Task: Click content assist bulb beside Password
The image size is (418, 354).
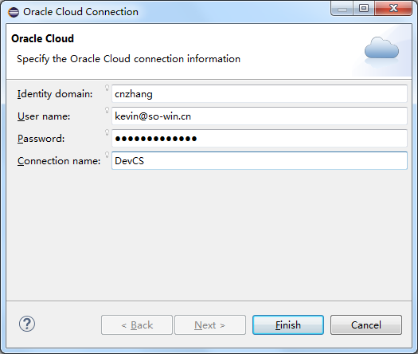Action: coord(107,132)
